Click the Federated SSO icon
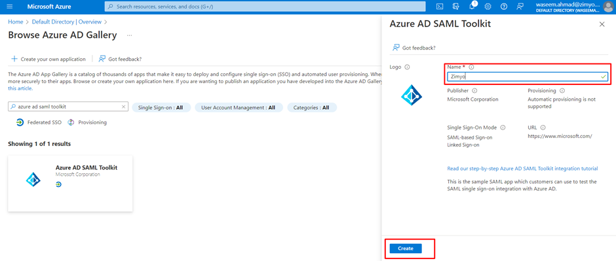Screen dimensions: 616x261 20,122
